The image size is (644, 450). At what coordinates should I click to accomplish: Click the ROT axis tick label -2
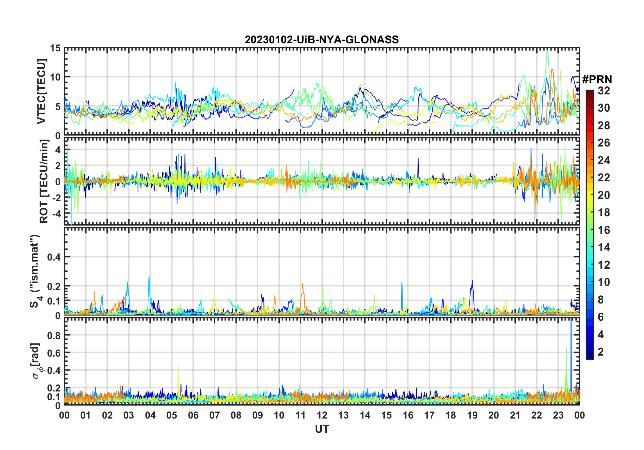pyautogui.click(x=56, y=198)
